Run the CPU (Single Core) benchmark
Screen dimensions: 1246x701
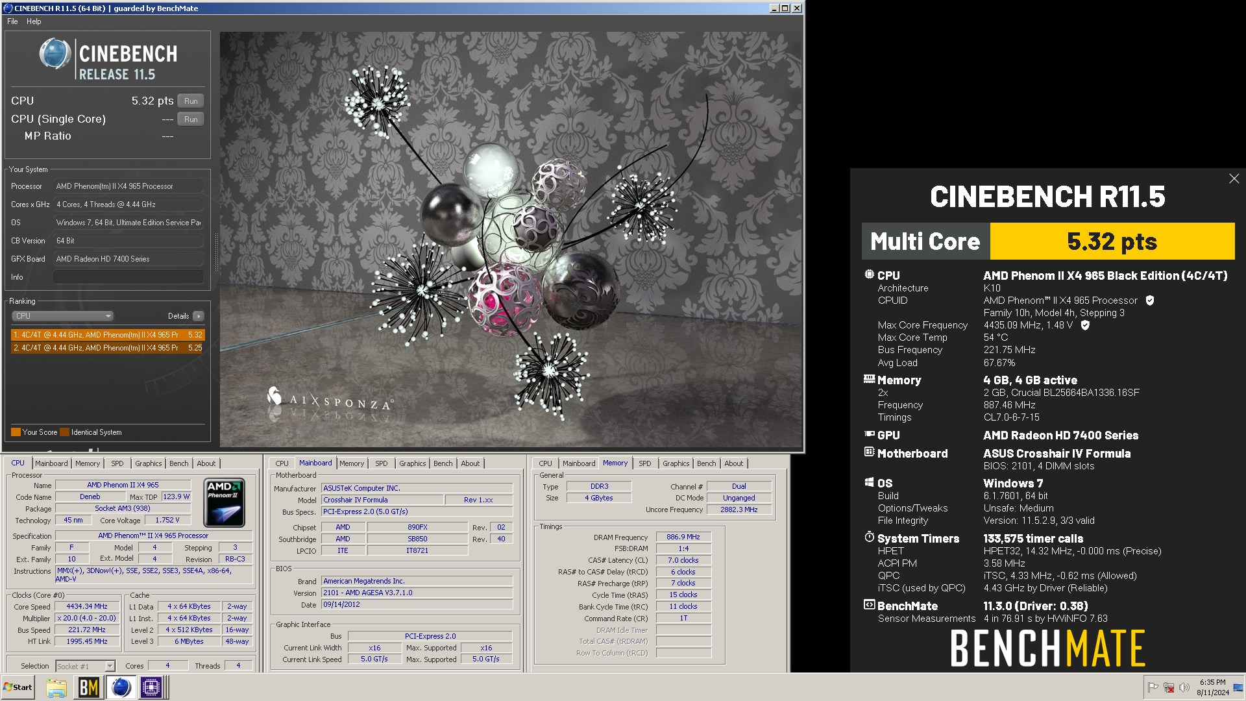click(x=191, y=119)
